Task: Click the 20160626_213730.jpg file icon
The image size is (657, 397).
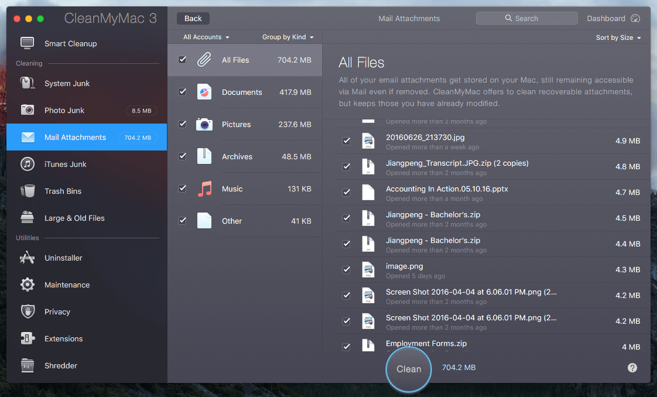Action: pyautogui.click(x=368, y=141)
